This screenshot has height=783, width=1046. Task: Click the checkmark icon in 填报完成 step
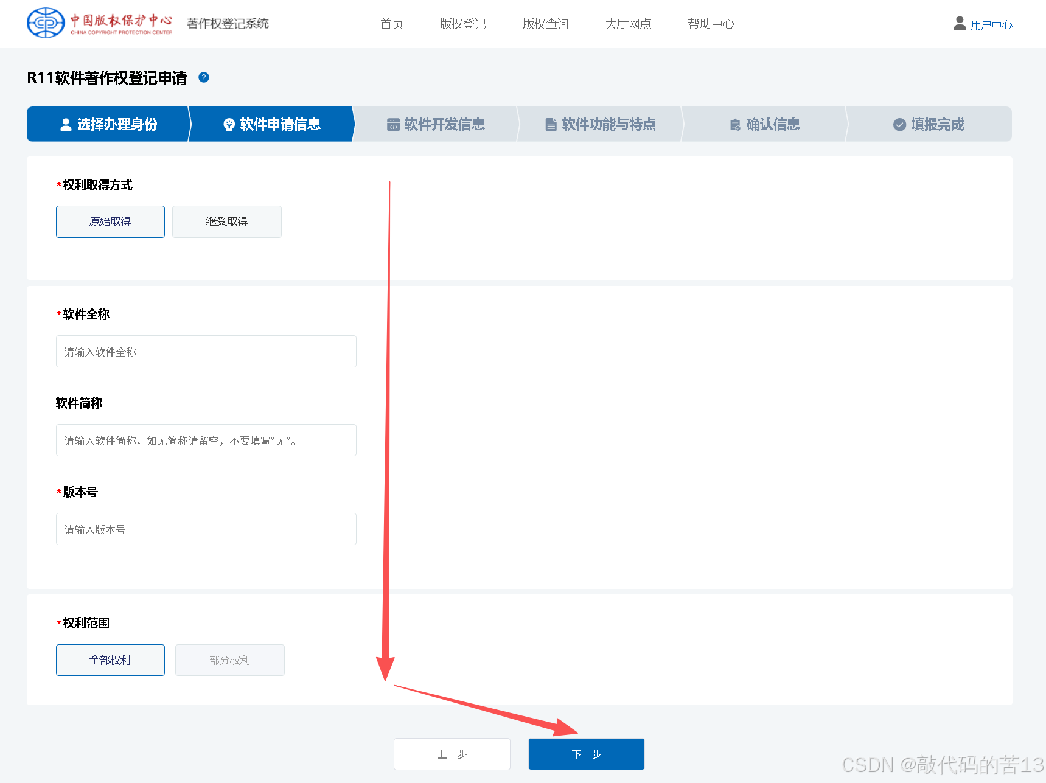click(899, 124)
